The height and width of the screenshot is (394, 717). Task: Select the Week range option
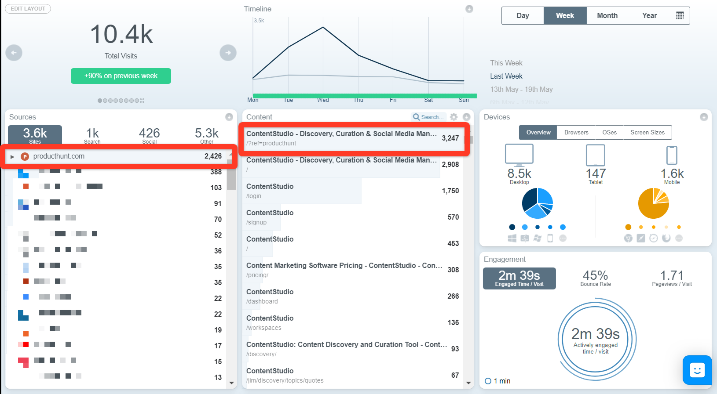(x=565, y=15)
